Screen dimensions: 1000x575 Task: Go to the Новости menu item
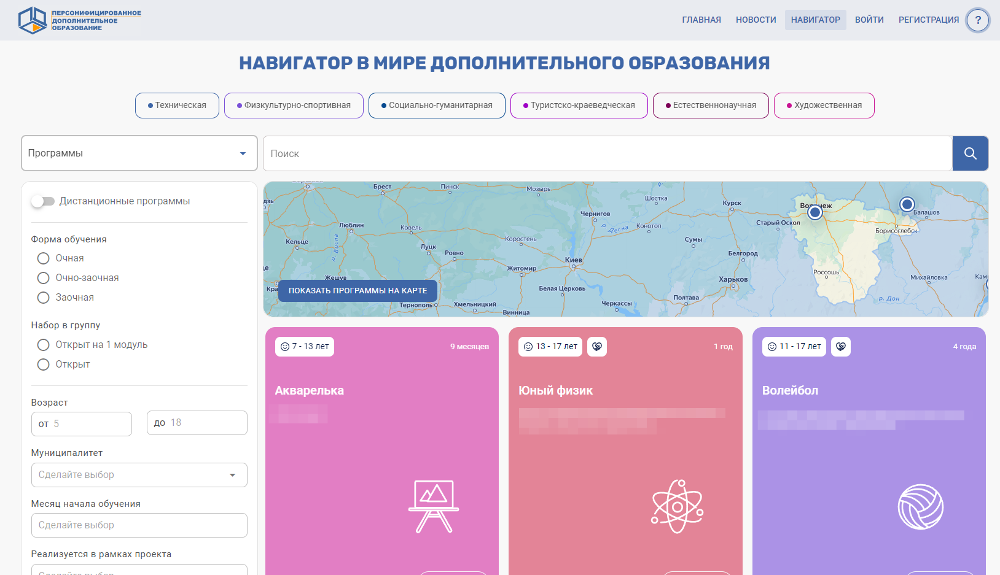pos(756,20)
